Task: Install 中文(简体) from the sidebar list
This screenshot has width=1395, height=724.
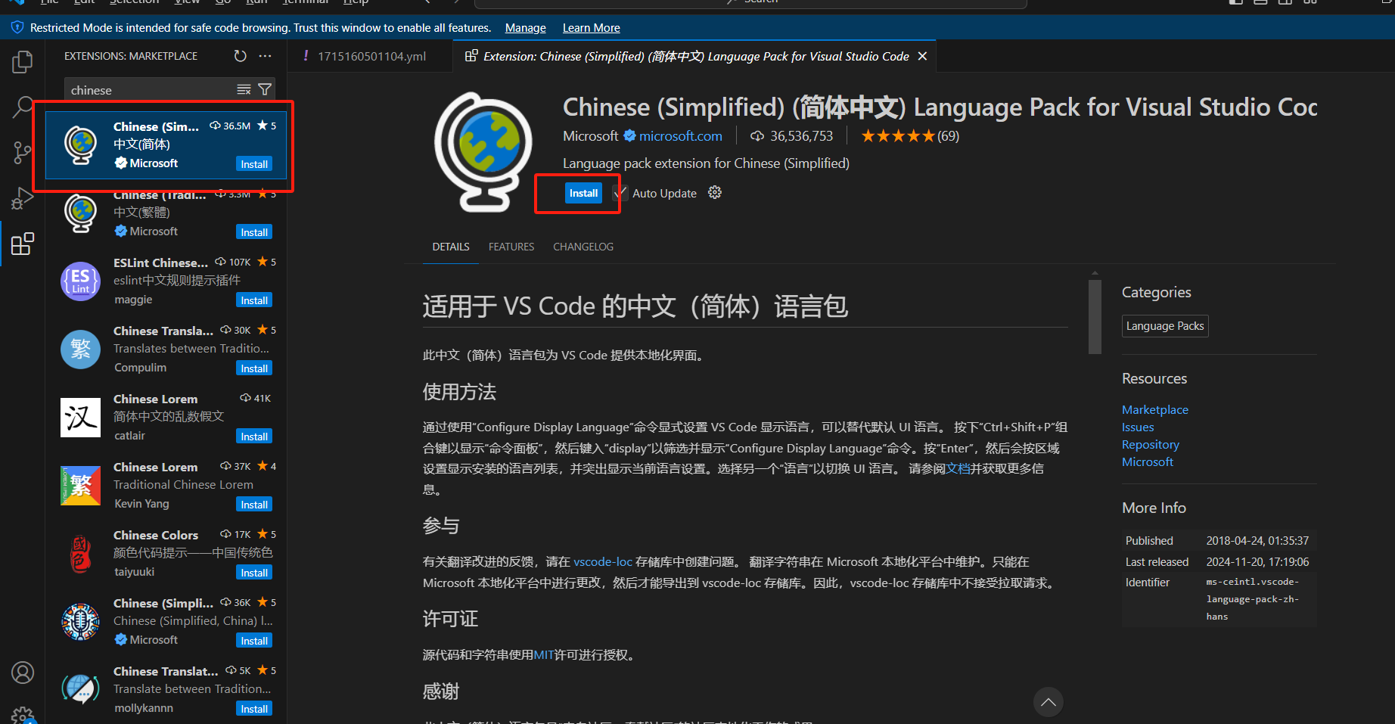Action: [x=254, y=164]
